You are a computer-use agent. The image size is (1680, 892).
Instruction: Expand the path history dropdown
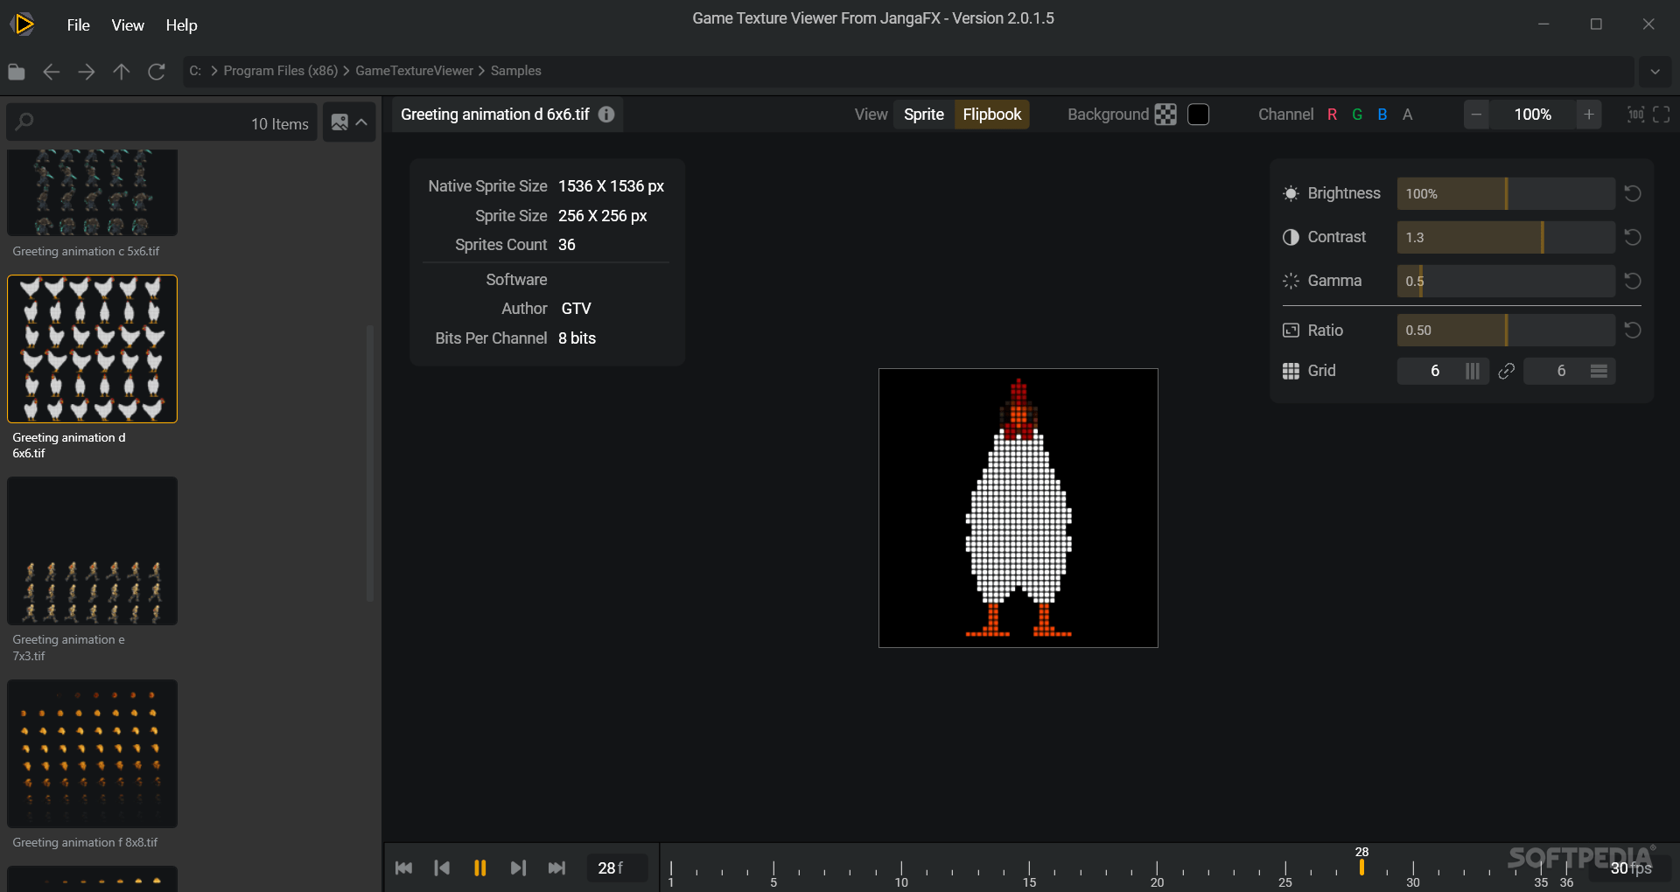pos(1655,72)
